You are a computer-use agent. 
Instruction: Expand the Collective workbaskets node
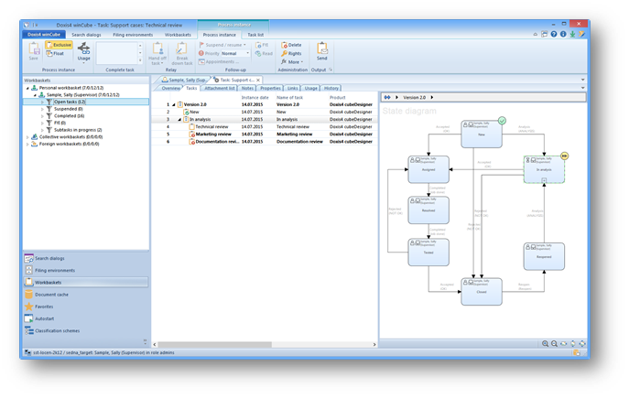click(27, 136)
